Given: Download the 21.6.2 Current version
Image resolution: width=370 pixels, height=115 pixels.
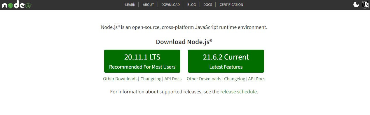Looking at the screenshot, I should tap(226, 61).
